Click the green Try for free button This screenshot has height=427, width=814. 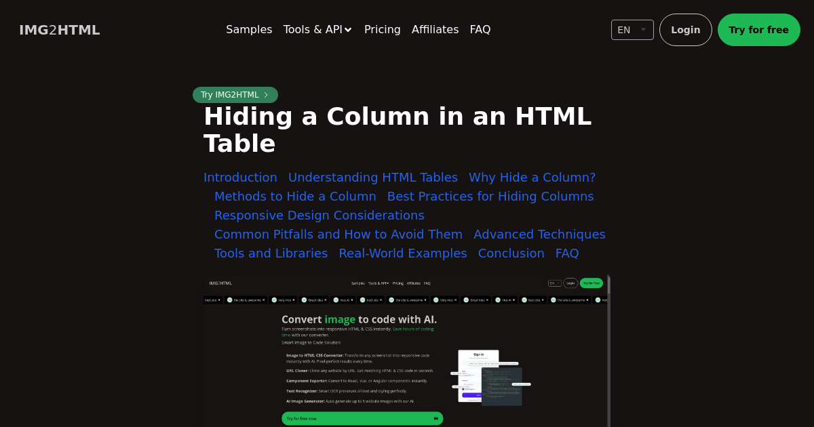point(759,30)
